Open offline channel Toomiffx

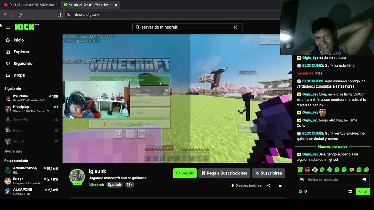(31, 120)
